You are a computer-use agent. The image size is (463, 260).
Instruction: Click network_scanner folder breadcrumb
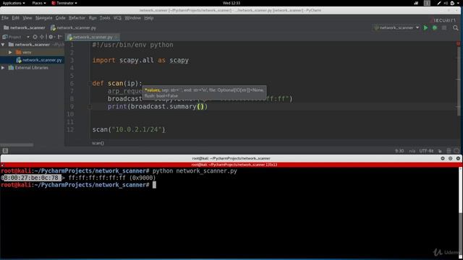coord(25,27)
